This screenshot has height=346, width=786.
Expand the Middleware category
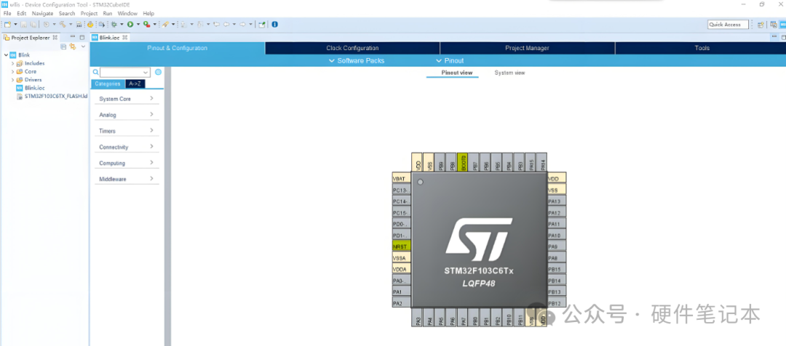click(x=127, y=179)
